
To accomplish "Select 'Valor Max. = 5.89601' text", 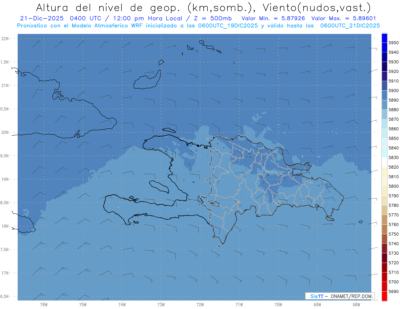I will coord(343,18).
